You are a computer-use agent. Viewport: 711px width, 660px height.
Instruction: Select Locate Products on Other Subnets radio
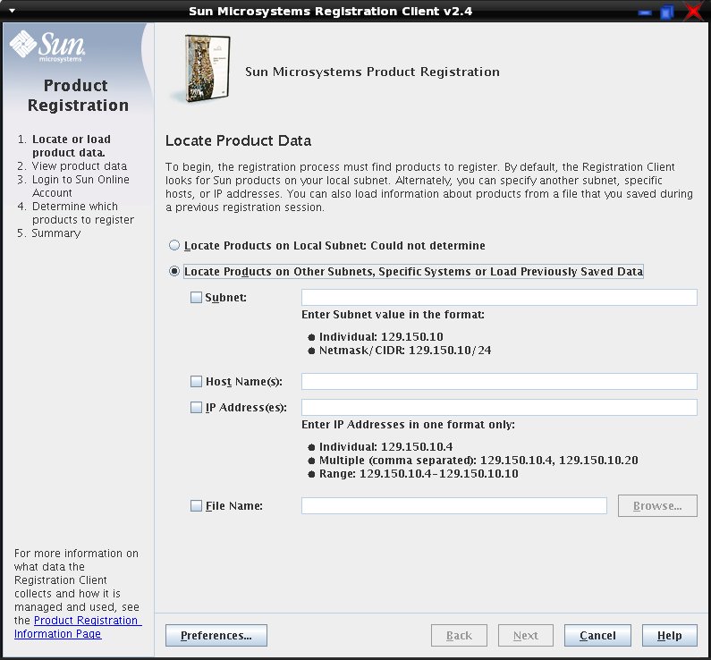[x=174, y=271]
